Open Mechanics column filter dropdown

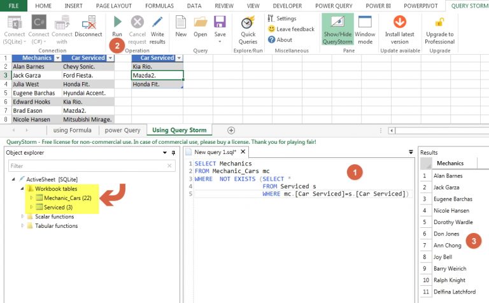coord(57,58)
